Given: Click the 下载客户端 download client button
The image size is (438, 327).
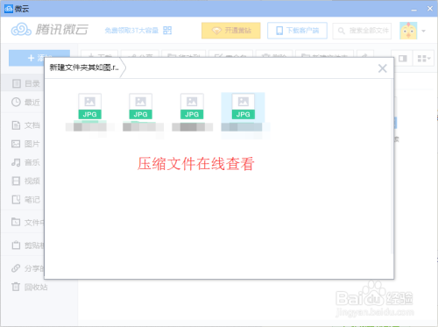Looking at the screenshot, I should 297,31.
